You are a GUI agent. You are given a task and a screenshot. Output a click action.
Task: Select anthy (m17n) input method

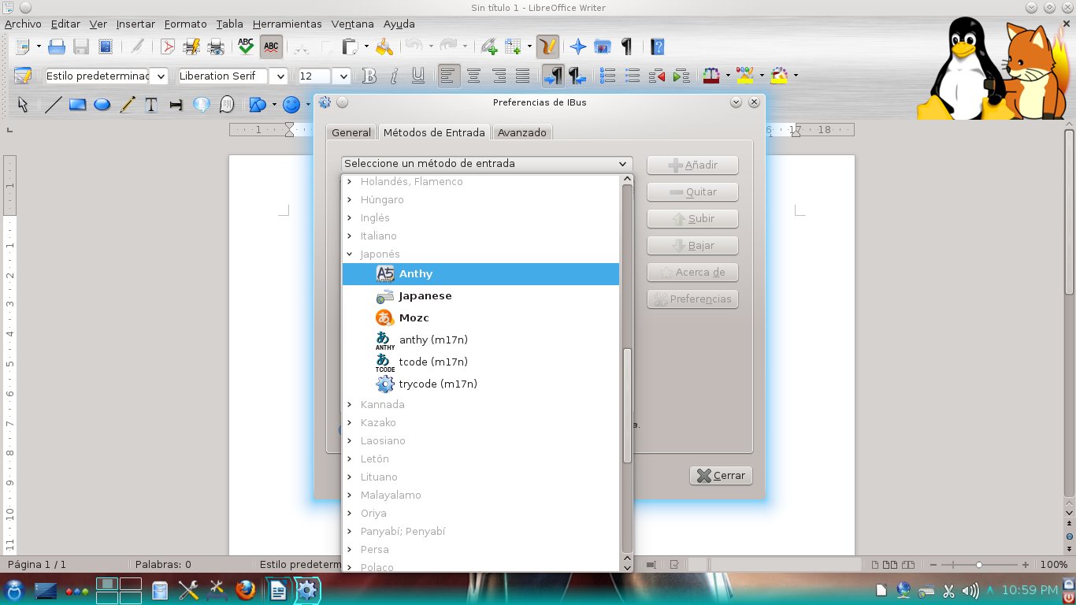480,340
